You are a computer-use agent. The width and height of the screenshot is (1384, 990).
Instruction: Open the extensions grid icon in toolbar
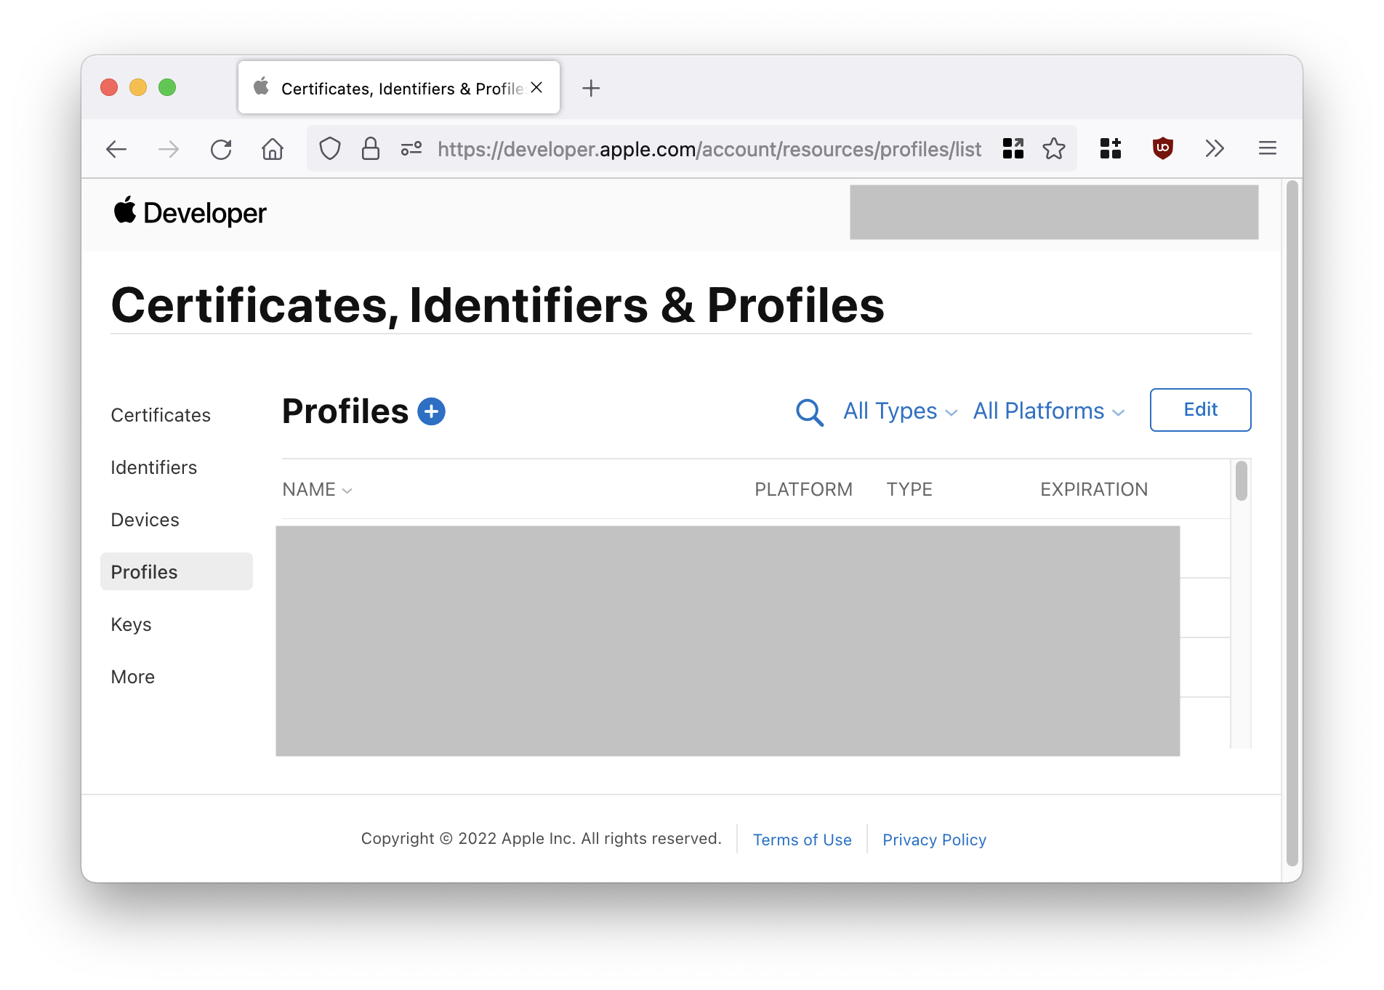point(1111,148)
